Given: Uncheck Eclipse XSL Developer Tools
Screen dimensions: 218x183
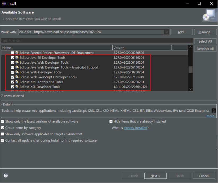Looking at the screenshot, I should 13,87.
